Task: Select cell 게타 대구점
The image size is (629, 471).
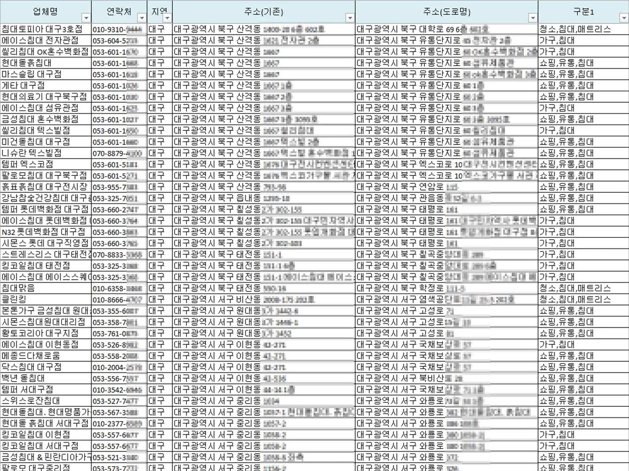Action: (46, 85)
